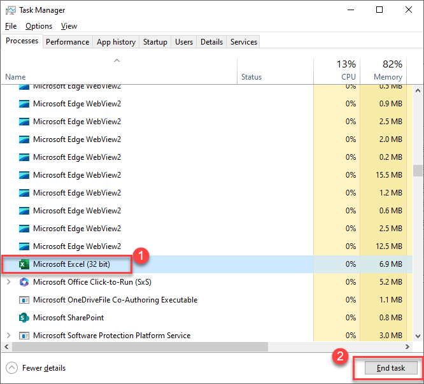This screenshot has width=424, height=384.
Task: Switch to the Performance tab
Action: [x=67, y=42]
